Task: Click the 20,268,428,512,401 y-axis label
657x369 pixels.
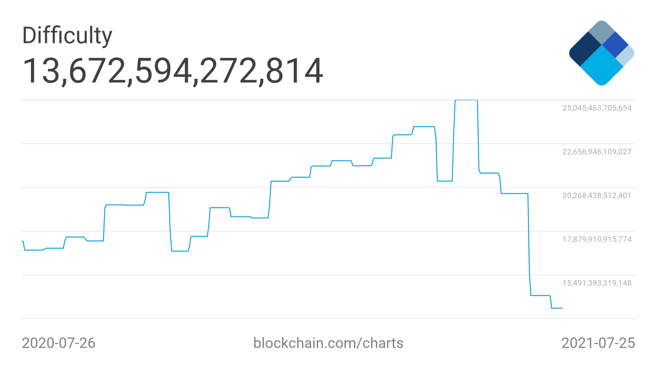Action: [x=597, y=195]
